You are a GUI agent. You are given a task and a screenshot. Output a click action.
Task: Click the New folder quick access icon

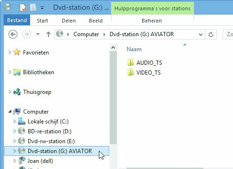(33, 8)
